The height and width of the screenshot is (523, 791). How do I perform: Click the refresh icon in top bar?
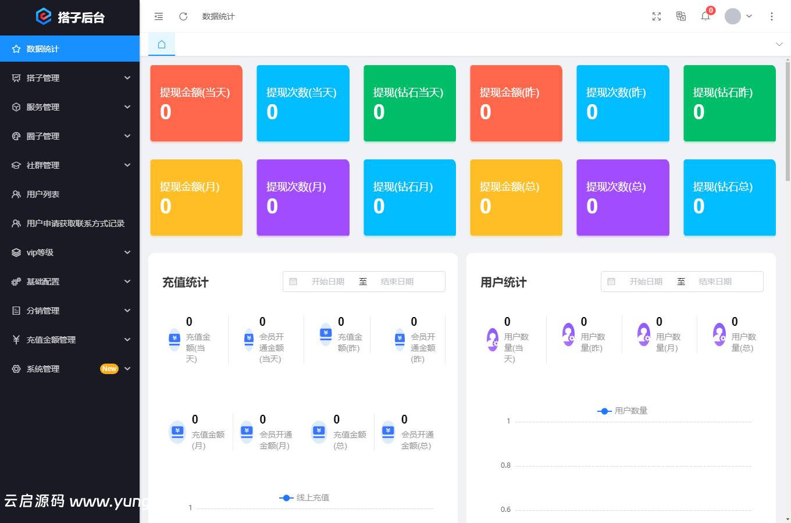pyautogui.click(x=183, y=16)
